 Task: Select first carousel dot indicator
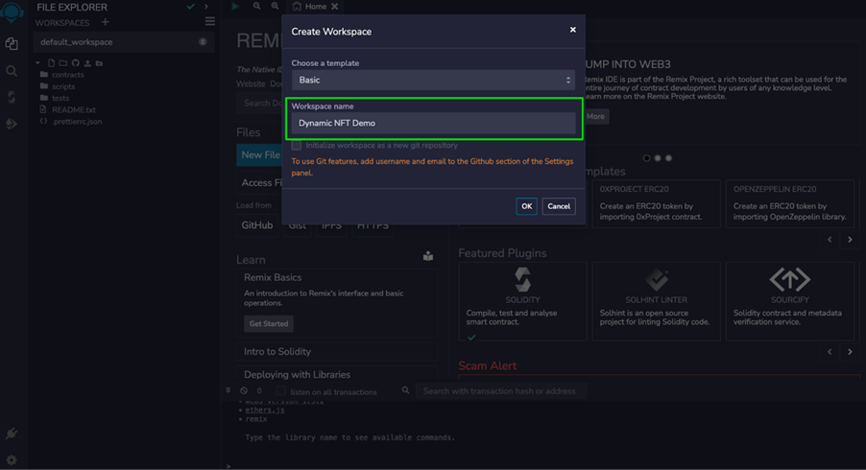(646, 158)
